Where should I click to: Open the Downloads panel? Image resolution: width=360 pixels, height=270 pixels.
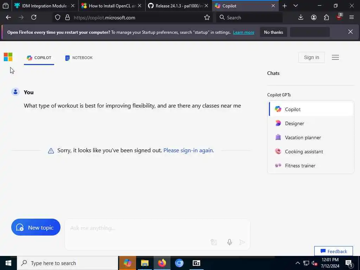point(301,18)
